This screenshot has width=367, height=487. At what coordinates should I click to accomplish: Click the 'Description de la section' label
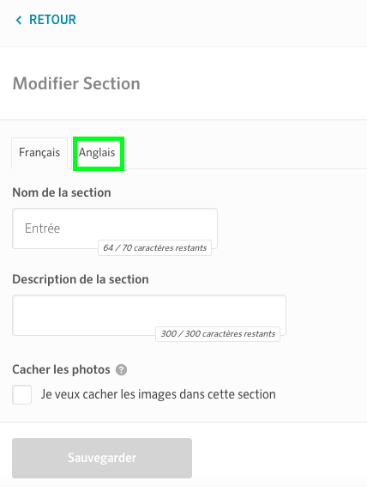pyautogui.click(x=81, y=279)
